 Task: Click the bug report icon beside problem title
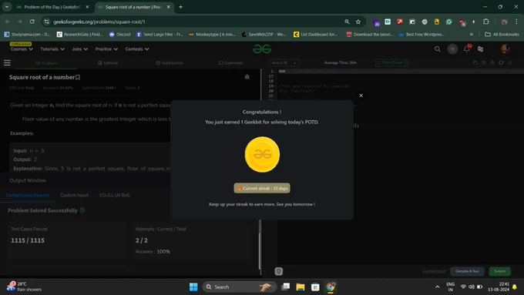[x=247, y=77]
